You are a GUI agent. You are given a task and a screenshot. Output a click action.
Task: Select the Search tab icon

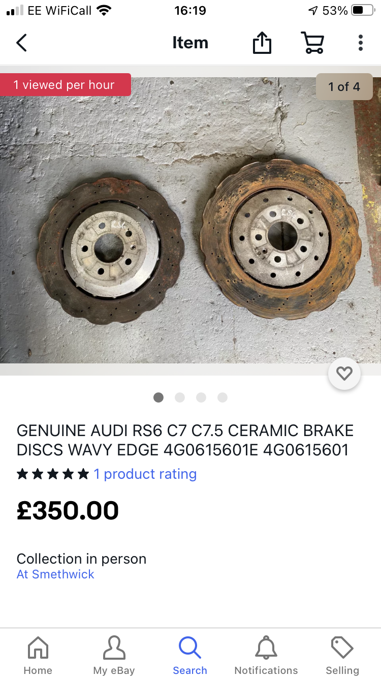pyautogui.click(x=190, y=648)
